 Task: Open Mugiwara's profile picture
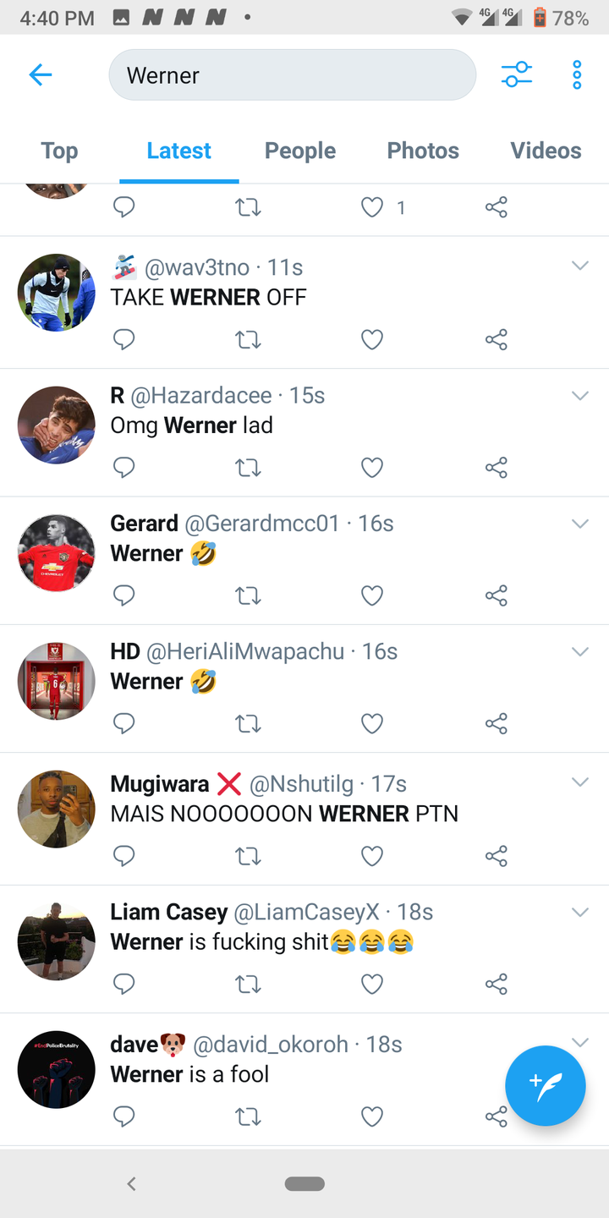point(57,809)
